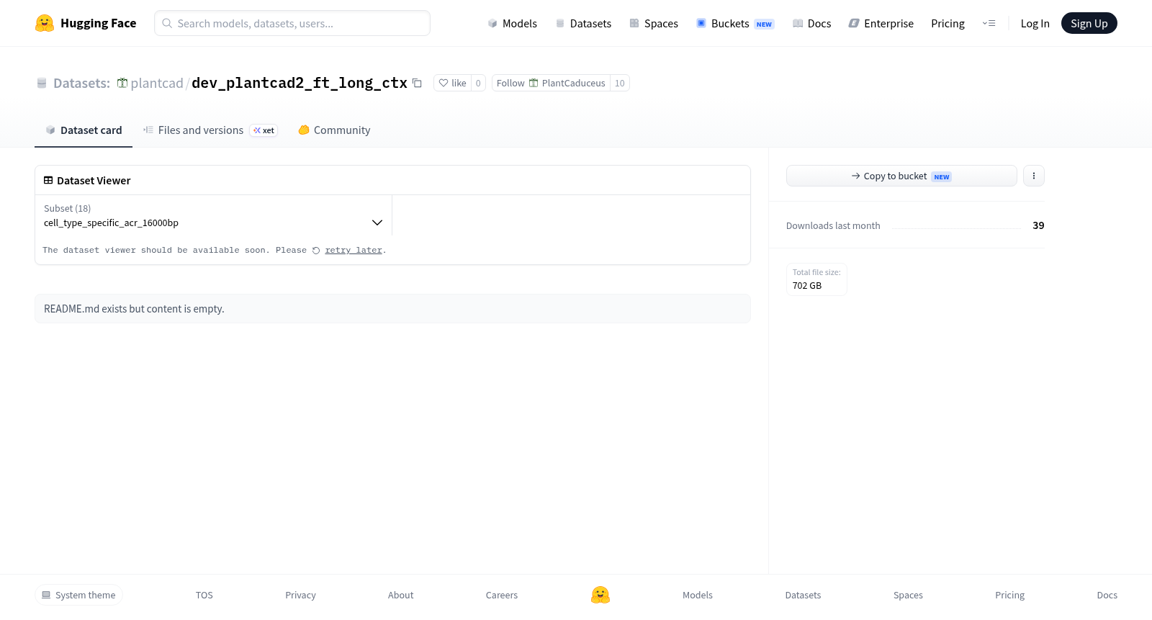Click the retry later refresh icon
This screenshot has width=1152, height=620.
[316, 251]
